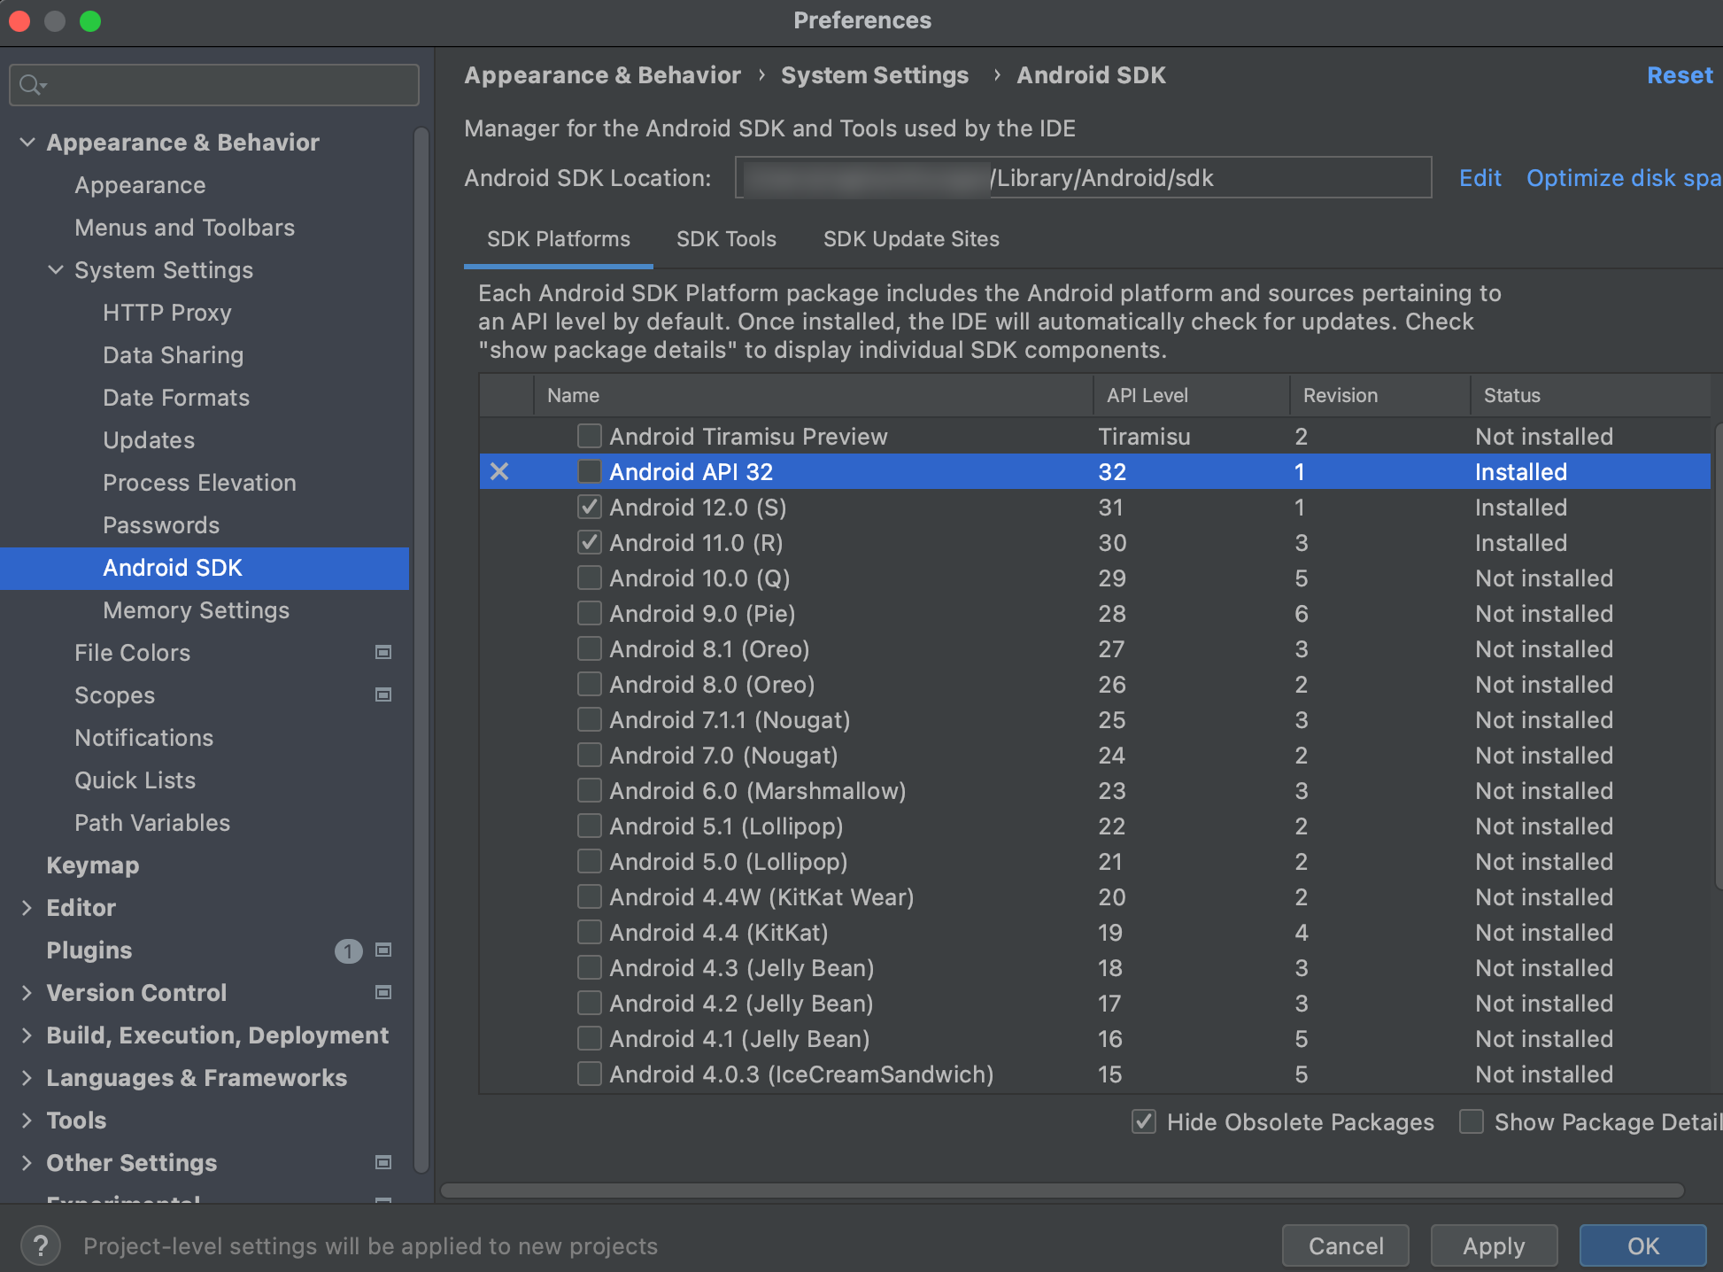1723x1272 pixels.
Task: Click the help question mark icon
Action: point(40,1245)
